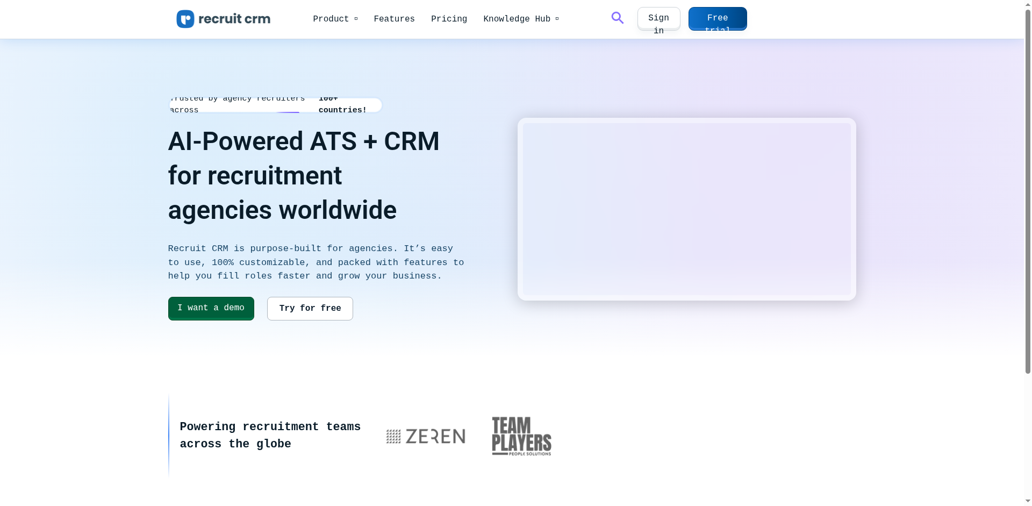The image size is (1032, 506).
Task: Expand the Knowledge Hub dropdown
Action: pyautogui.click(x=520, y=19)
